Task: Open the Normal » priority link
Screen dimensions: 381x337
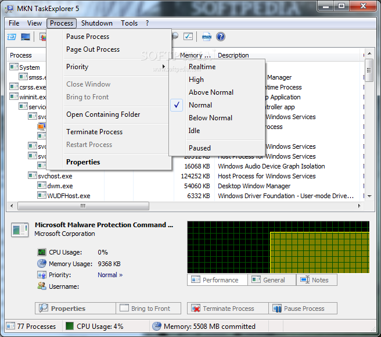Action: click(x=110, y=275)
